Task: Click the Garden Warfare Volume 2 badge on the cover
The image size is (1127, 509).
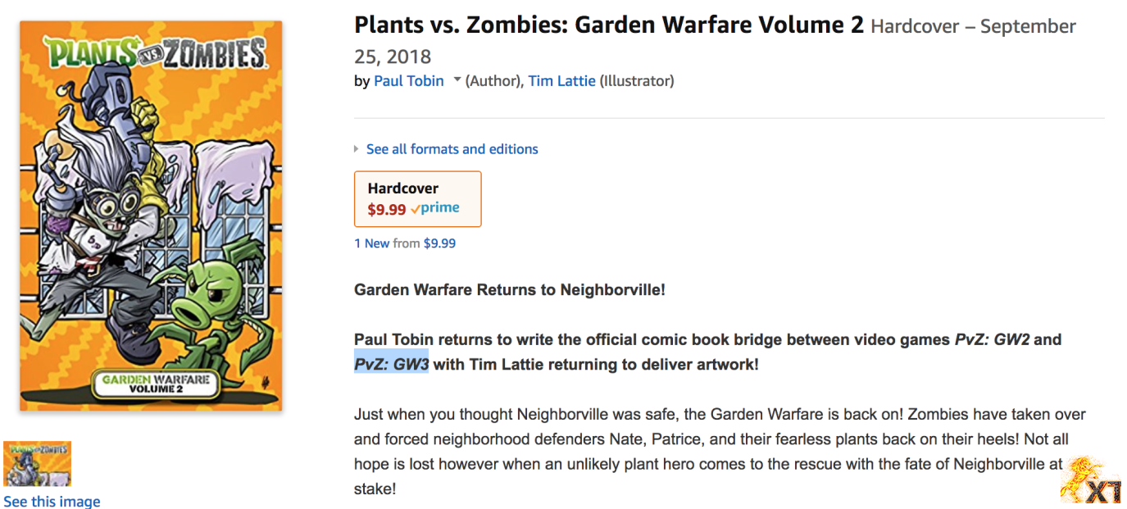Action: [x=155, y=383]
